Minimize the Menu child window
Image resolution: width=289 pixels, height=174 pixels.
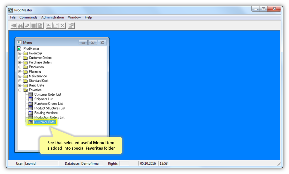click(x=83, y=42)
